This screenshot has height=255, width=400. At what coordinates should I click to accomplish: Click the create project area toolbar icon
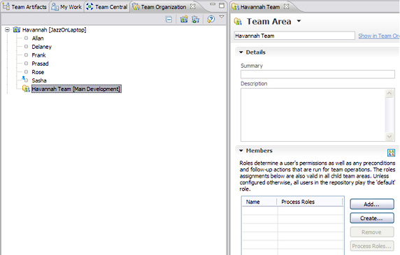pos(184,19)
